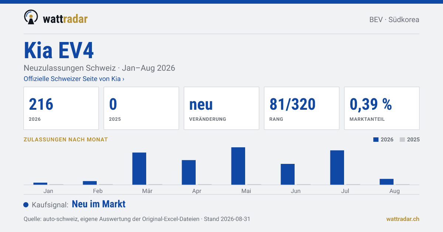Open the official Swiss Kia page link
443x232 pixels.
tap(74, 79)
